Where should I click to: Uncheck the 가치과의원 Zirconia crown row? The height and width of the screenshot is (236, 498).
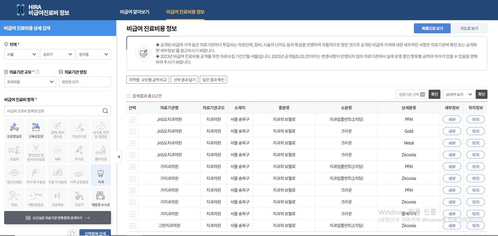(132, 202)
